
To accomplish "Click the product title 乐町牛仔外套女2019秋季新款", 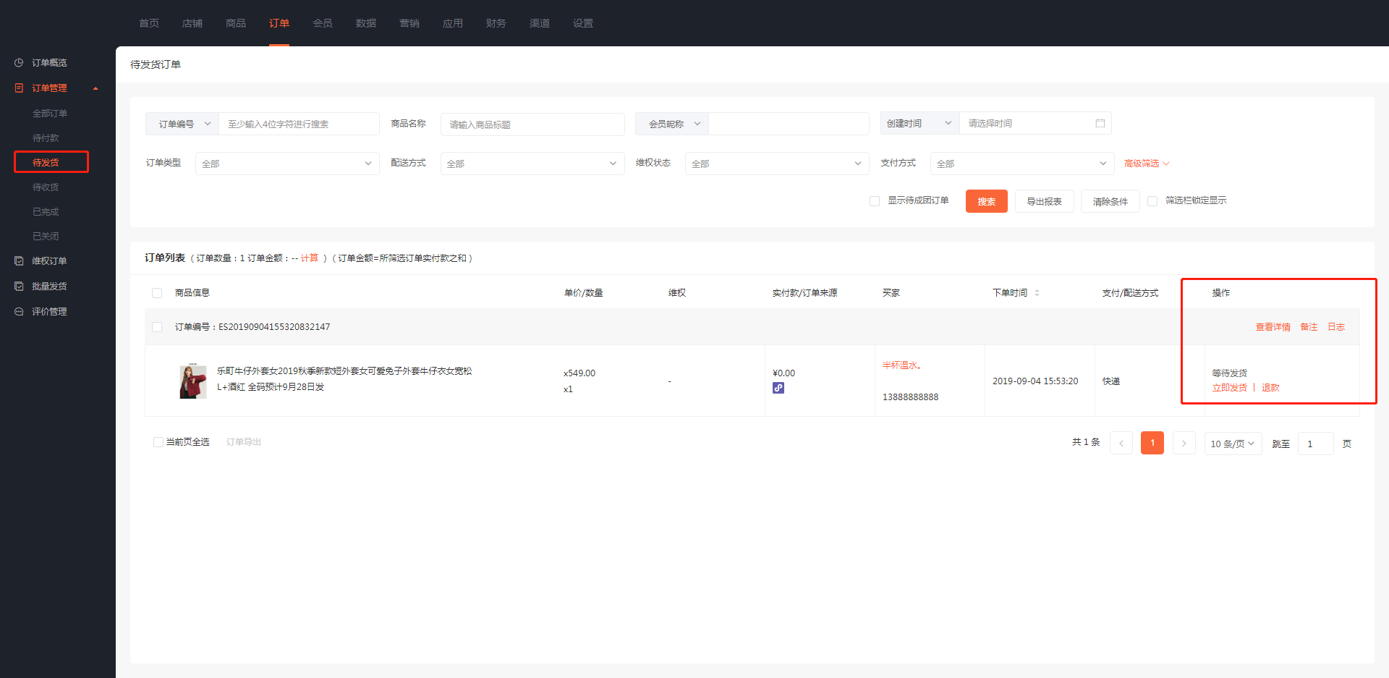I will pyautogui.click(x=344, y=371).
